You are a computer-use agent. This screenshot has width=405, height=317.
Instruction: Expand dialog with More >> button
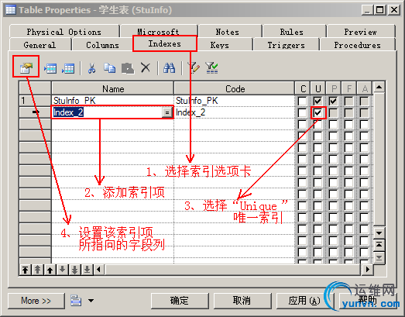[36, 301]
